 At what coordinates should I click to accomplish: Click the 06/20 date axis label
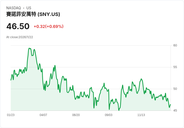coord(76,115)
